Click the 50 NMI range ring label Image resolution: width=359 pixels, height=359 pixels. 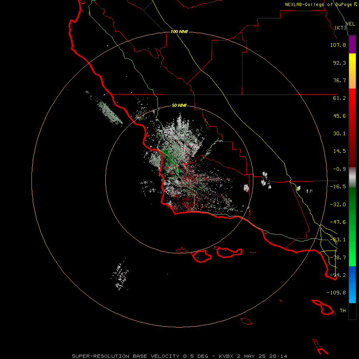pos(179,106)
